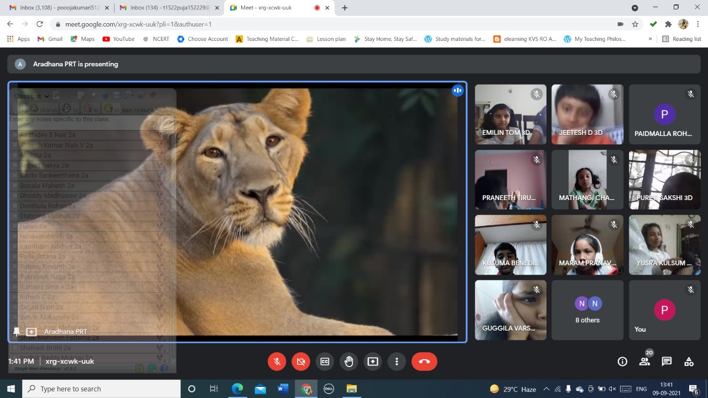The width and height of the screenshot is (708, 398).
Task: Click name Donthula Rohan 2a in list
Action: click(x=48, y=206)
